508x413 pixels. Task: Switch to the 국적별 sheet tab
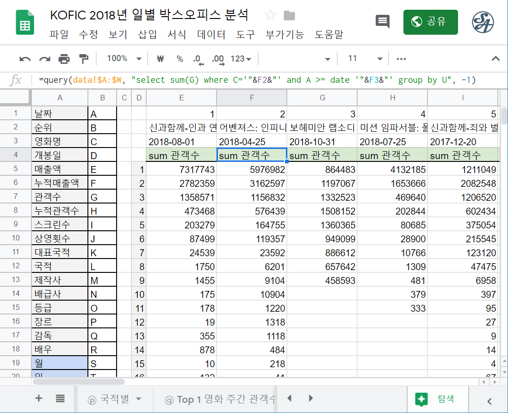tap(115, 399)
